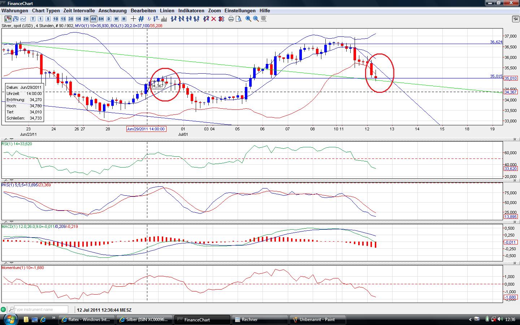
Task: Activate the crosshair cursor tool
Action: click(134, 19)
